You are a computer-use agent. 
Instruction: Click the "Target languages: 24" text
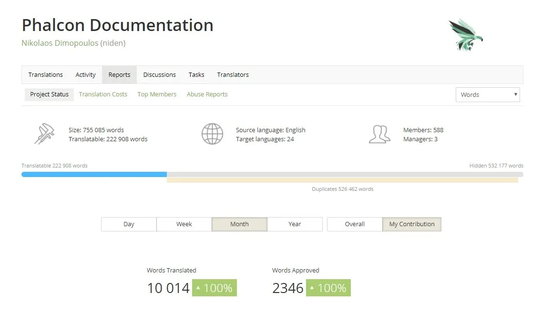tap(265, 139)
